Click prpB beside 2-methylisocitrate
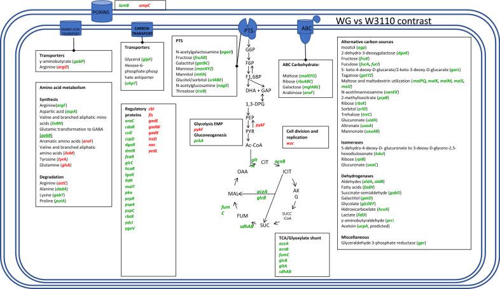 coord(383,98)
